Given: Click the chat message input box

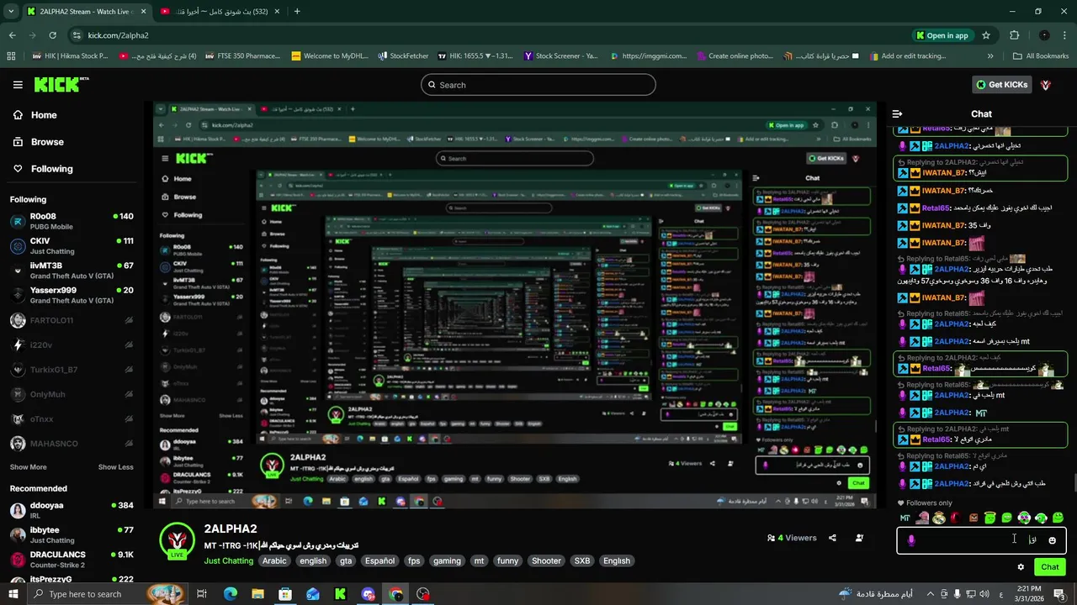Looking at the screenshot, I should [x=981, y=540].
